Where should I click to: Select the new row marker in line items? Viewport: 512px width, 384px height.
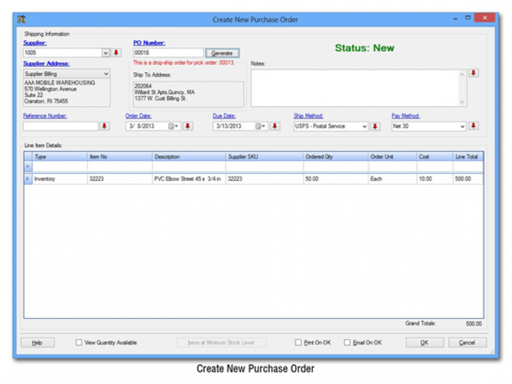[x=28, y=167]
